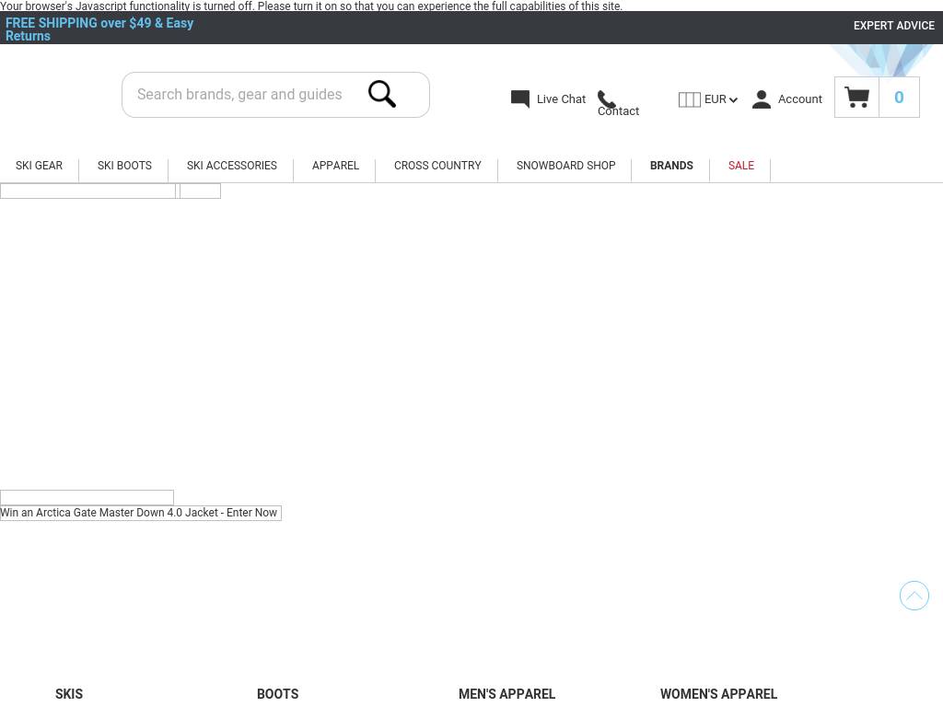Screen dimensions: 943x707
Task: Click the currency flag icon
Action: pos(689,99)
